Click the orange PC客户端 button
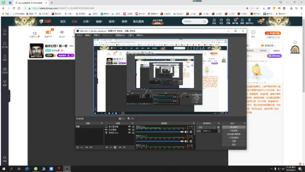 (x=273, y=33)
